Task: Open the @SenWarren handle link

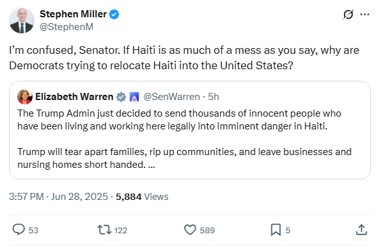Action: [171, 97]
